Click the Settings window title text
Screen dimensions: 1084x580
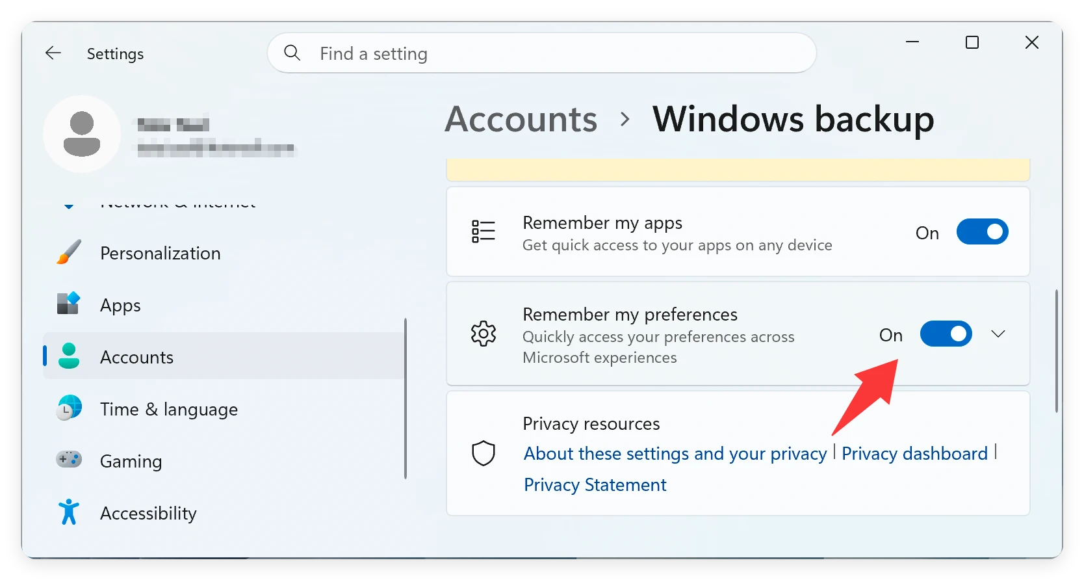coord(115,54)
